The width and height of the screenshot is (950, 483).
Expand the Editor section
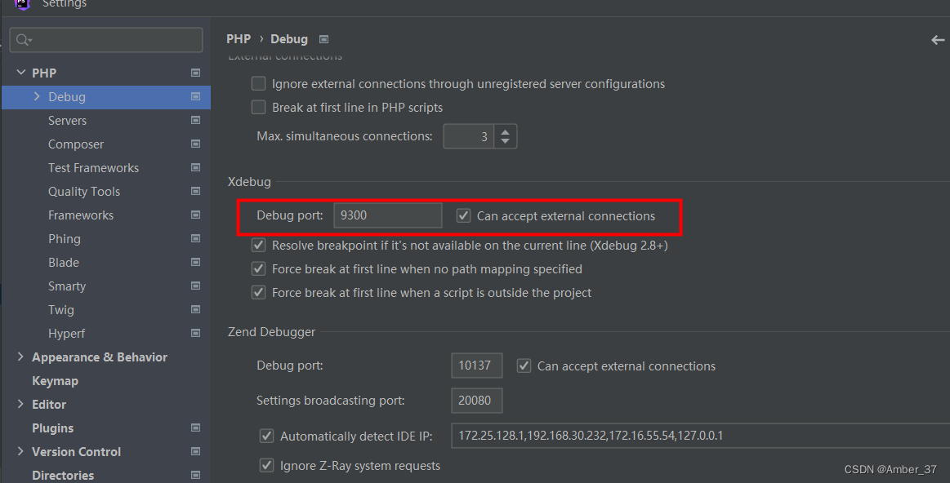pyautogui.click(x=20, y=404)
